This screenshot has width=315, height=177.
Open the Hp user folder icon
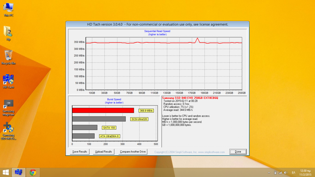pos(8,33)
